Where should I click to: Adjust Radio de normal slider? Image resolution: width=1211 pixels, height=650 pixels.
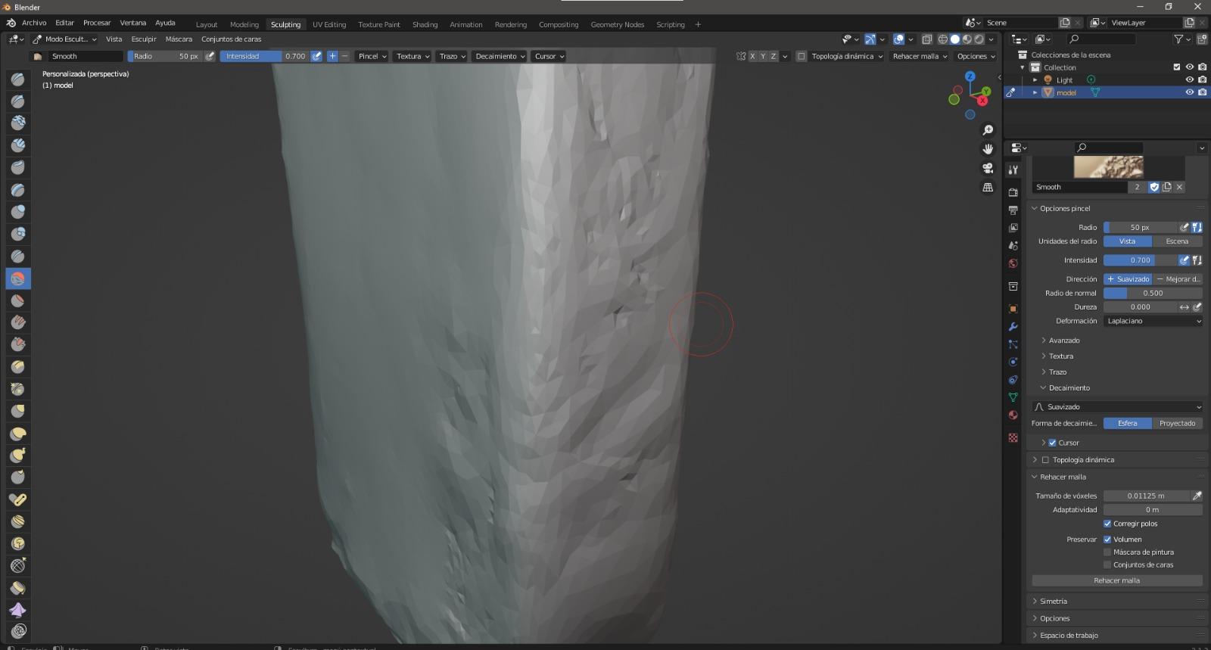(1153, 293)
